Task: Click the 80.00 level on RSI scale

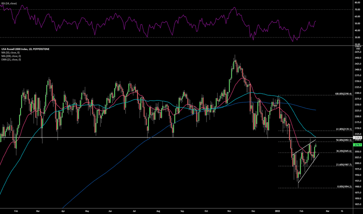Action: 357,3
